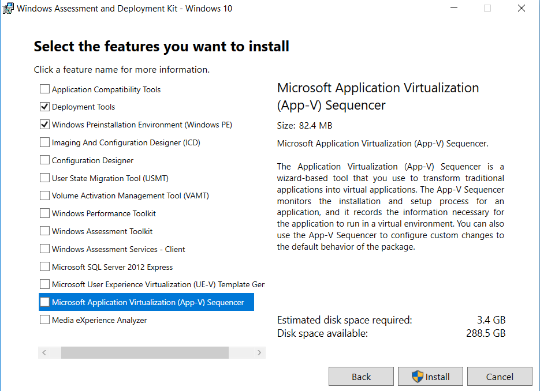Cancel the installation wizard

[500, 377]
